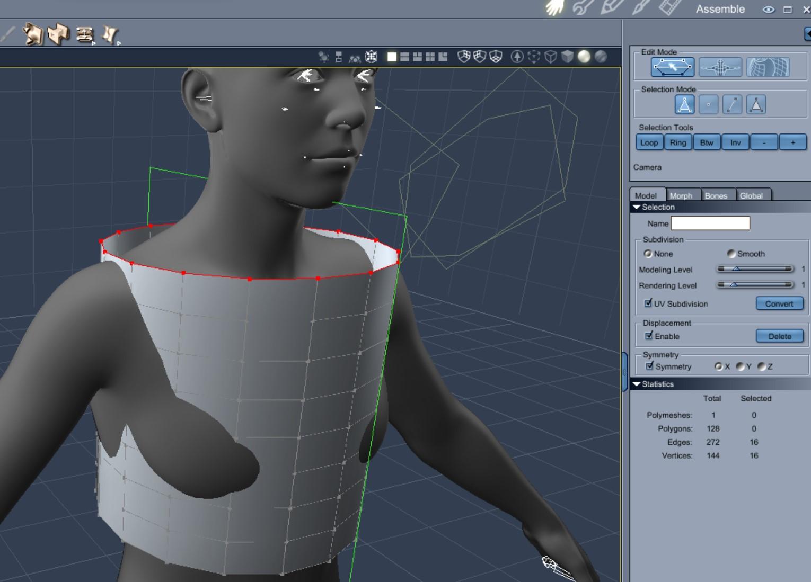Switch to the Morph tab

(x=681, y=195)
